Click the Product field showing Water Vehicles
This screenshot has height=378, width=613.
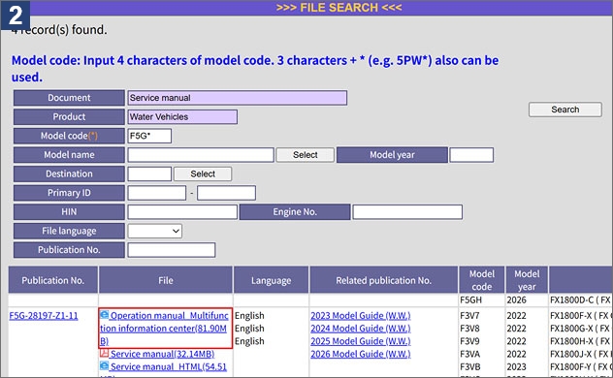click(182, 116)
